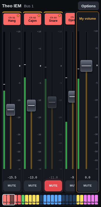Jump to pink Ch chip in overview

96,200
